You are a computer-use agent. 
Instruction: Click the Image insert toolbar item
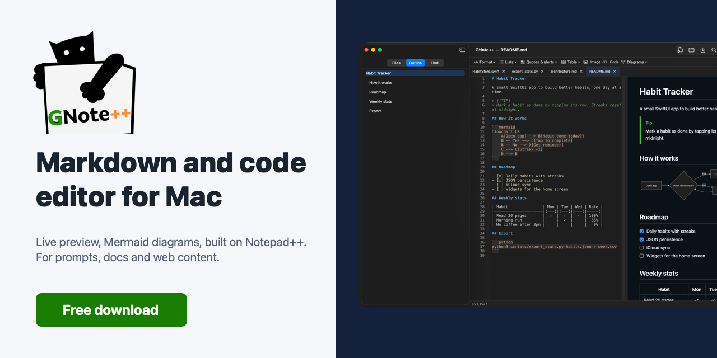(592, 62)
